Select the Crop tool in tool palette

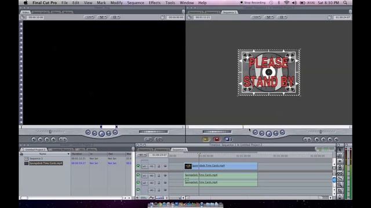click(340, 191)
